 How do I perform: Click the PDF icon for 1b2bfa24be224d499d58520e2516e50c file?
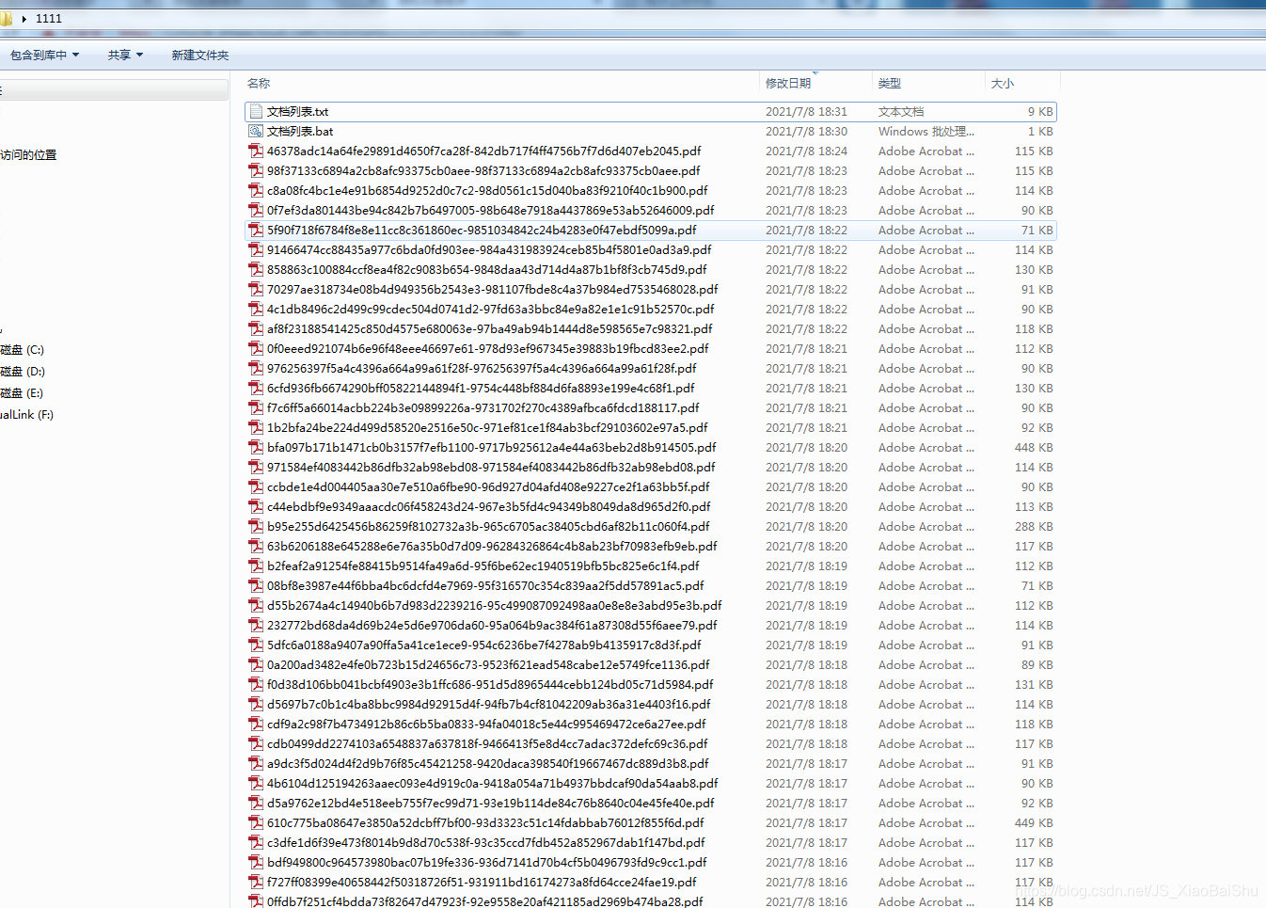(x=256, y=427)
